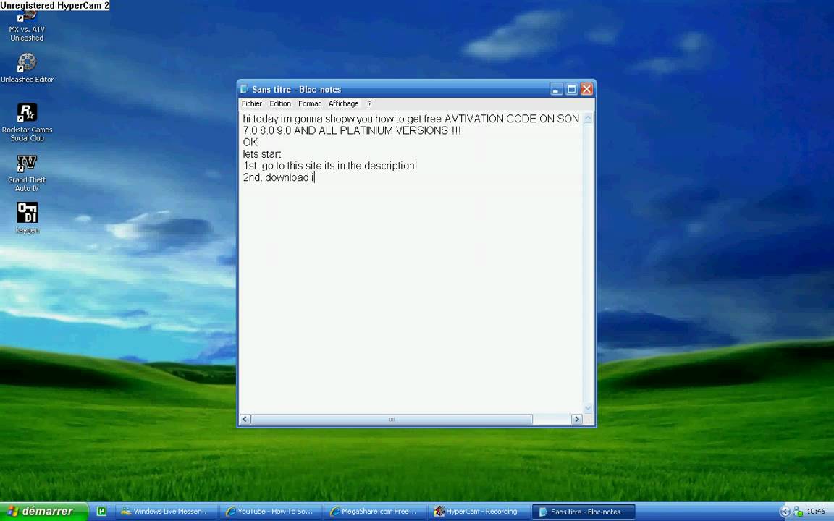Click the horizontal scrollbar thumb in Notepad
Screen dimensions: 834x521
[x=392, y=419]
